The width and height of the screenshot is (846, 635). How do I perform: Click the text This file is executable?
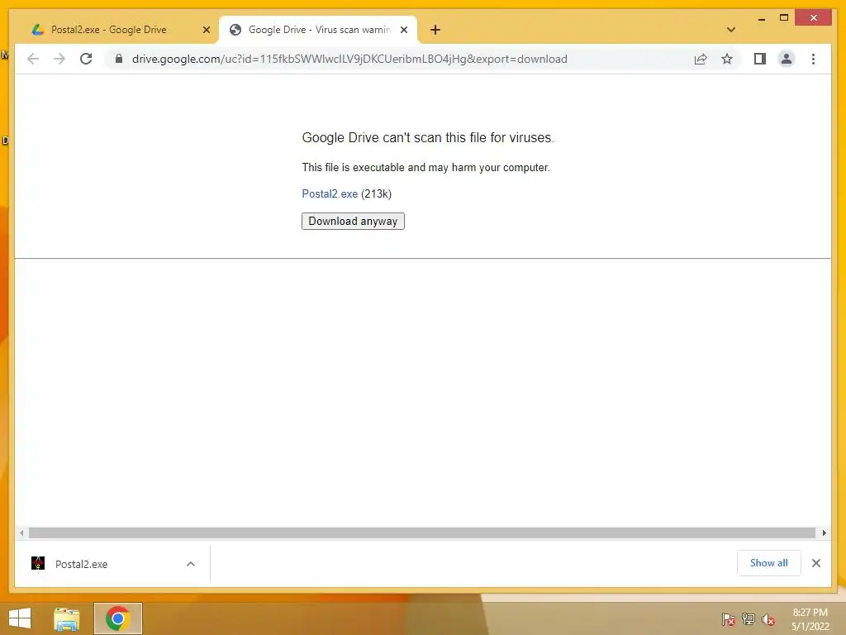click(425, 167)
